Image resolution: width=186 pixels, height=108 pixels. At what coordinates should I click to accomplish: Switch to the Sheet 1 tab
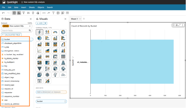click(x=75, y=19)
